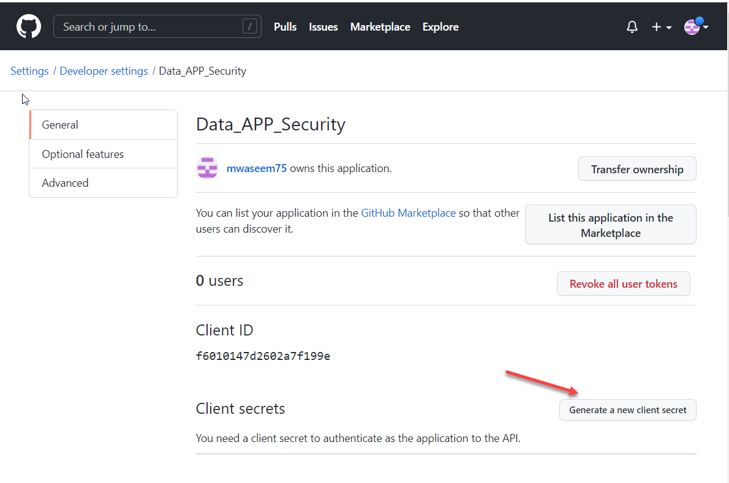Open Marketplace from the header

pos(380,27)
